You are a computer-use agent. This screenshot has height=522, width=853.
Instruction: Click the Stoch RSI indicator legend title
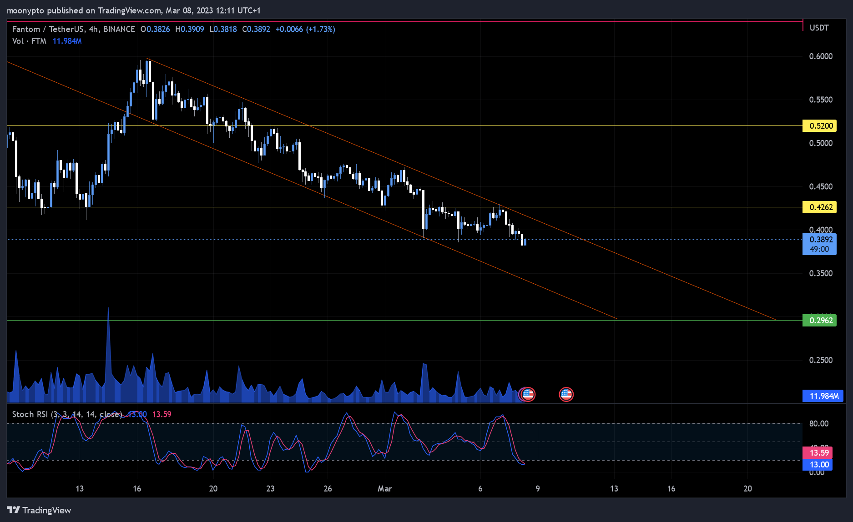click(x=67, y=414)
